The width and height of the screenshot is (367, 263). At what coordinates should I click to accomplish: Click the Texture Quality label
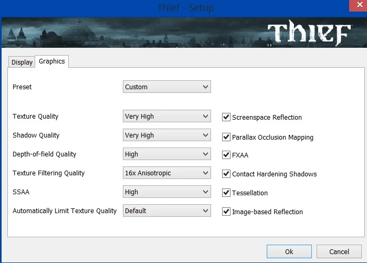(35, 117)
